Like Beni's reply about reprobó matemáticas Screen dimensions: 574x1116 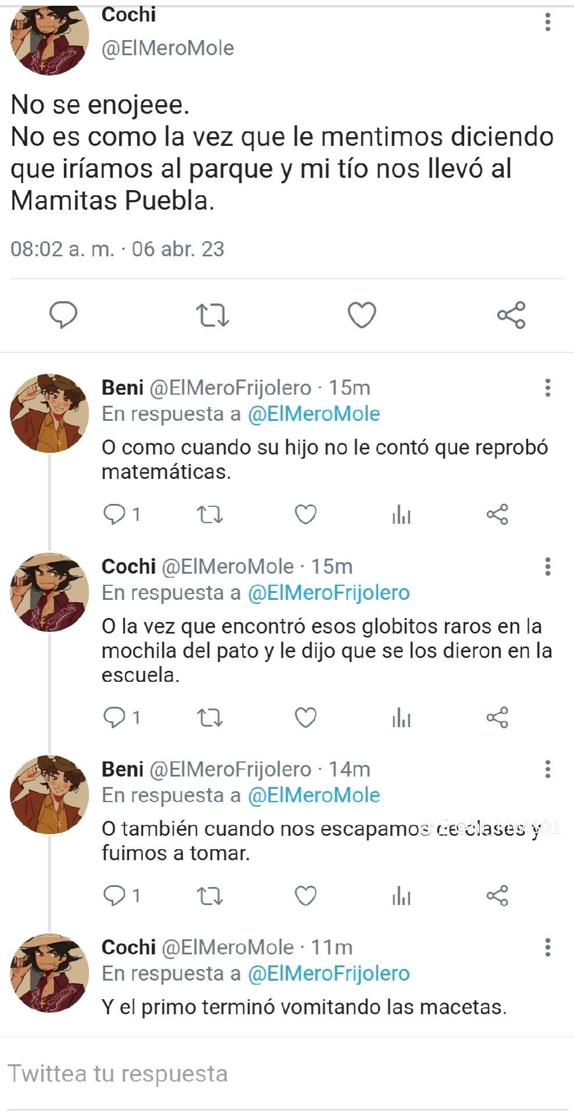pos(306,514)
